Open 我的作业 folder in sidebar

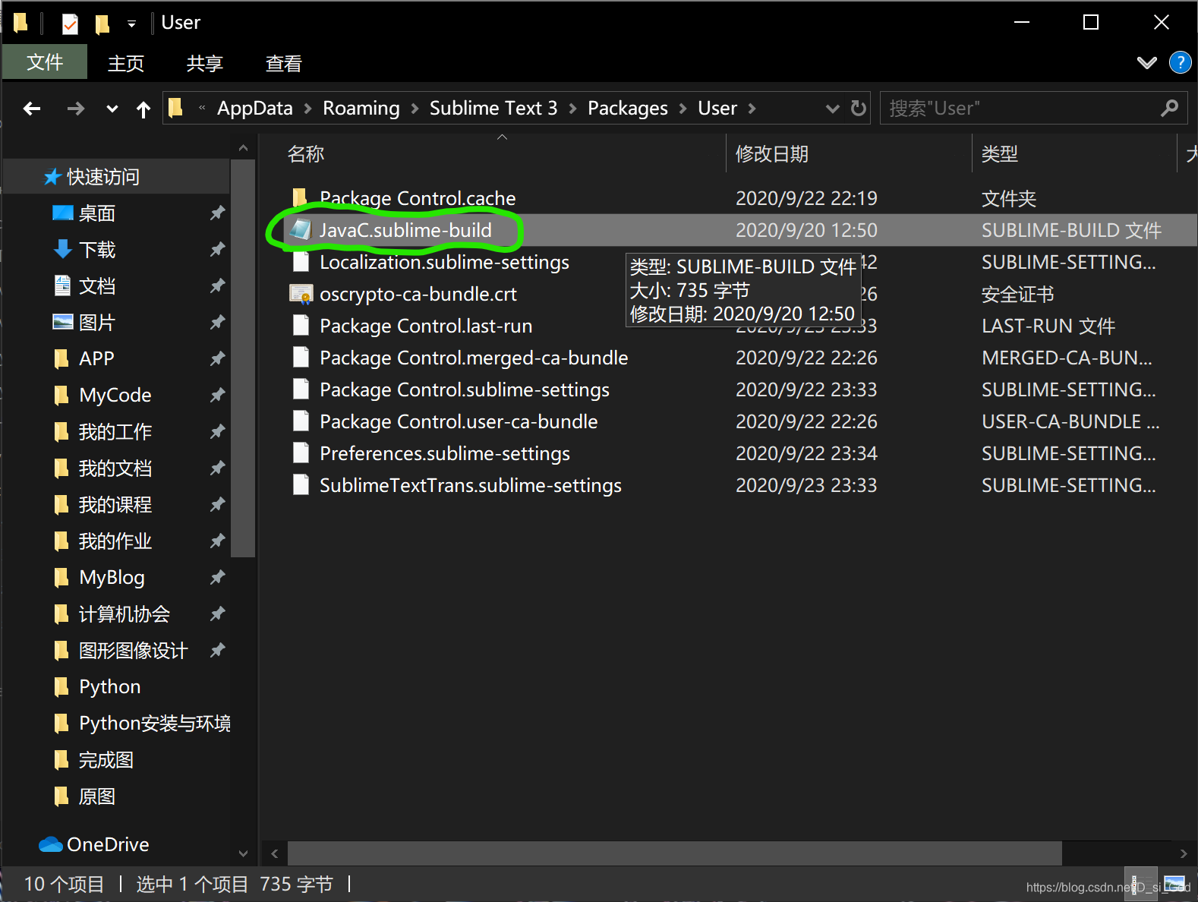[x=115, y=541]
